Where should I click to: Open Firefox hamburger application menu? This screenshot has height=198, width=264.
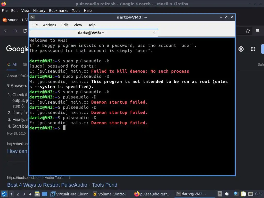(x=258, y=31)
